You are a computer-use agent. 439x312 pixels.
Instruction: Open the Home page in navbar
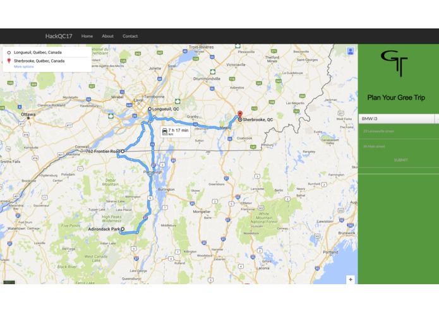87,36
